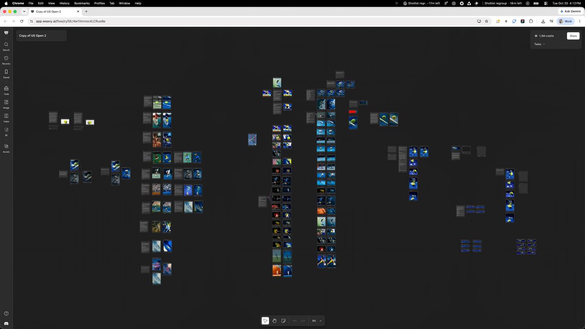Image resolution: width=585 pixels, height=329 pixels.
Task: Open the Assets panel
Action: coord(6,148)
